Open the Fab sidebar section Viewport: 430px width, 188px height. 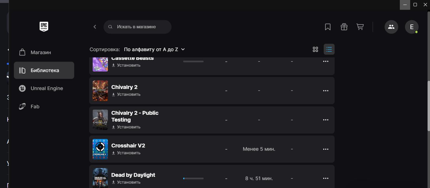35,106
